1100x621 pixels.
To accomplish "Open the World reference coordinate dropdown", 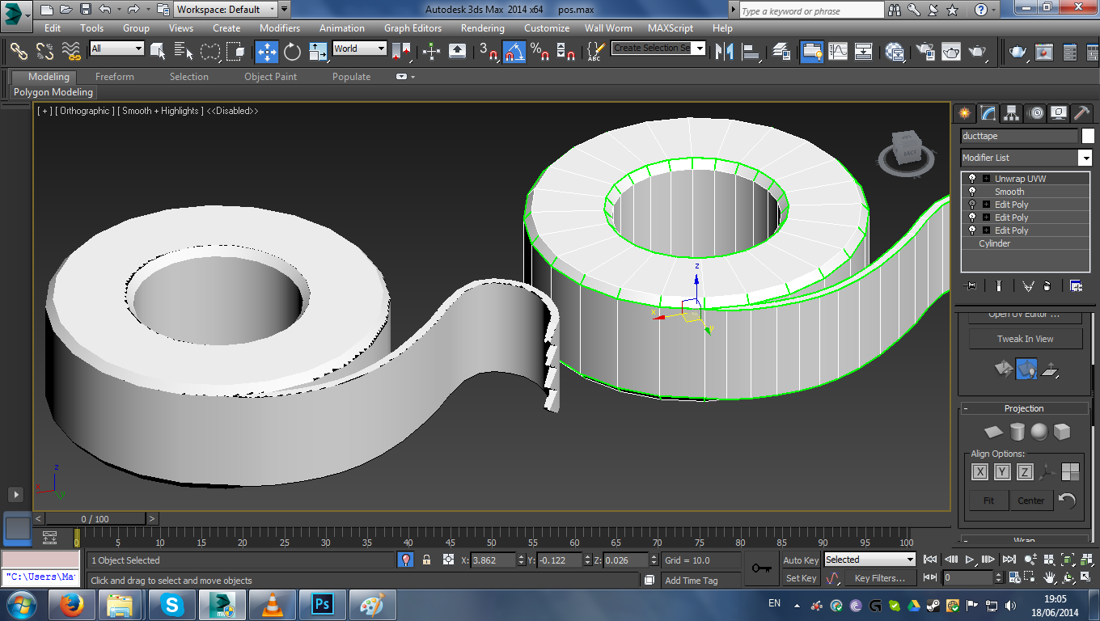I will (360, 49).
